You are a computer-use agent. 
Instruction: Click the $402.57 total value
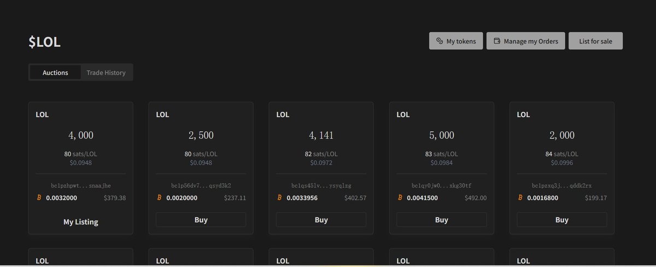tap(355, 198)
